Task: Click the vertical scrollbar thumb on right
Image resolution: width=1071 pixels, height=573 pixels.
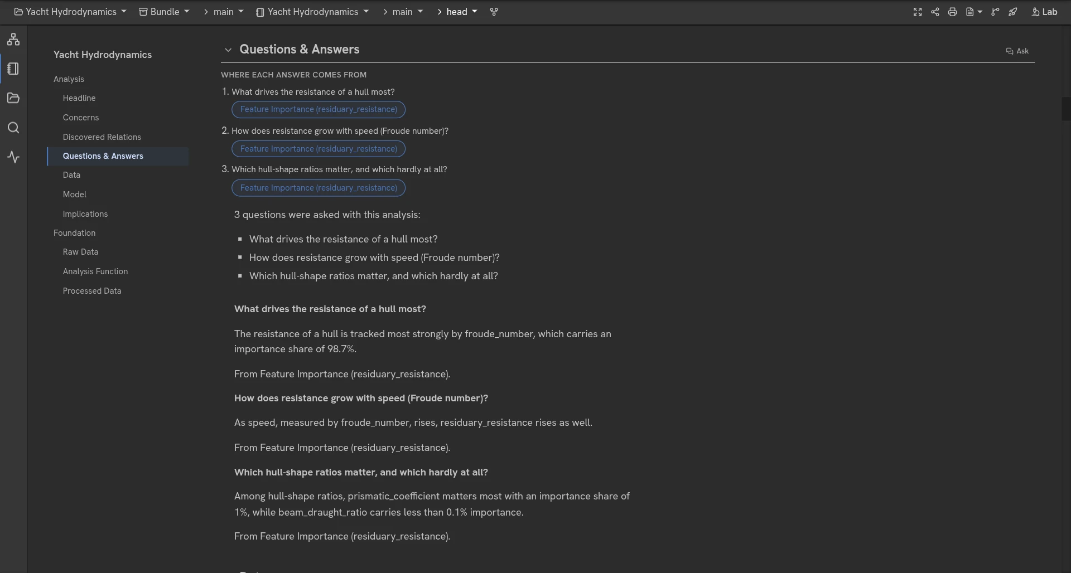Action: (x=1066, y=109)
